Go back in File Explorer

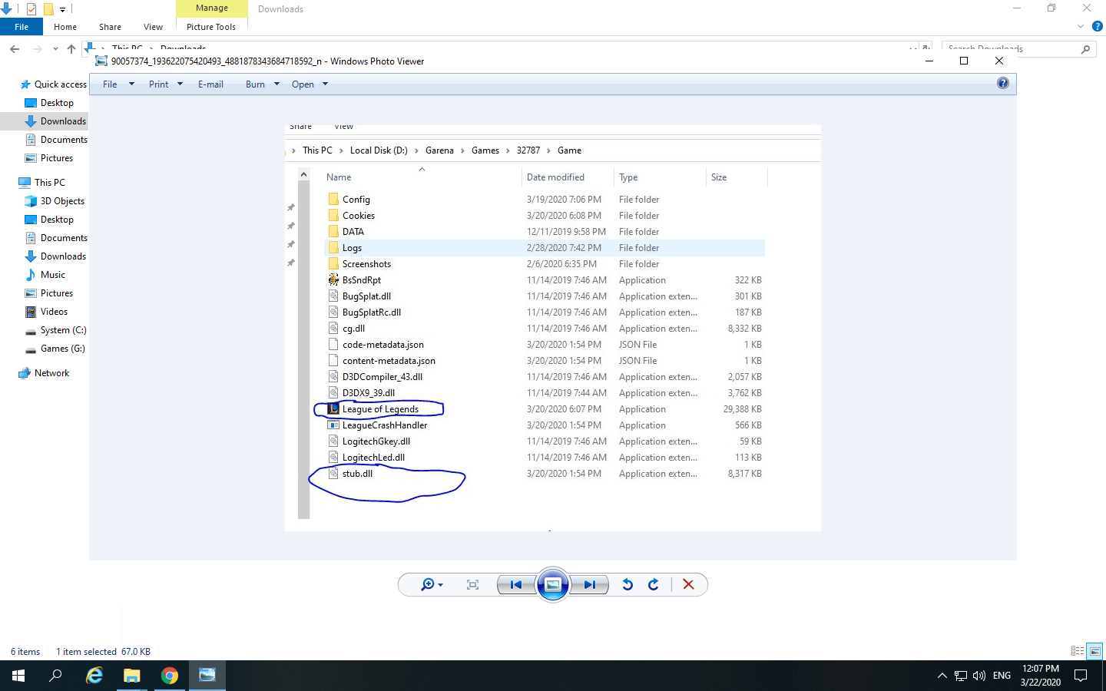click(x=15, y=49)
